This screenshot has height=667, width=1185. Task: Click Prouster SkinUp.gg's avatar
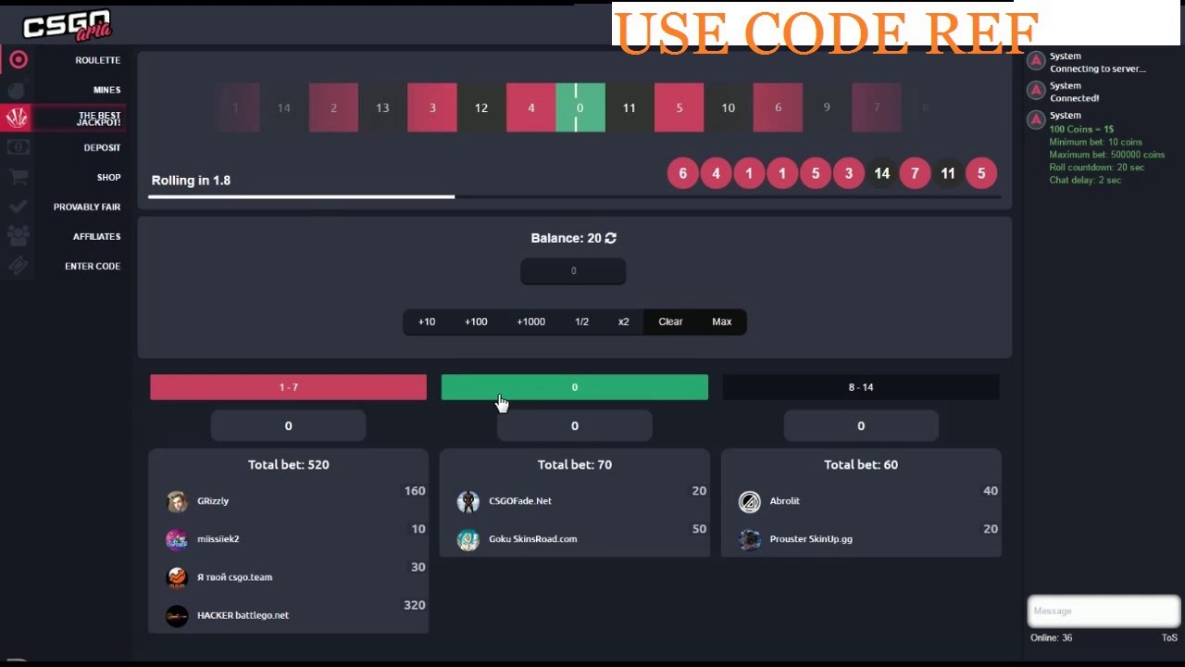point(749,539)
